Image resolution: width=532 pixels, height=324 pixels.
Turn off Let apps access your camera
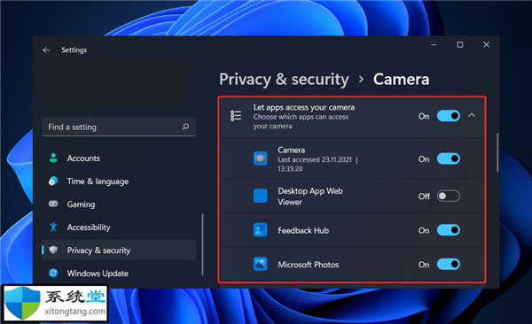click(449, 116)
